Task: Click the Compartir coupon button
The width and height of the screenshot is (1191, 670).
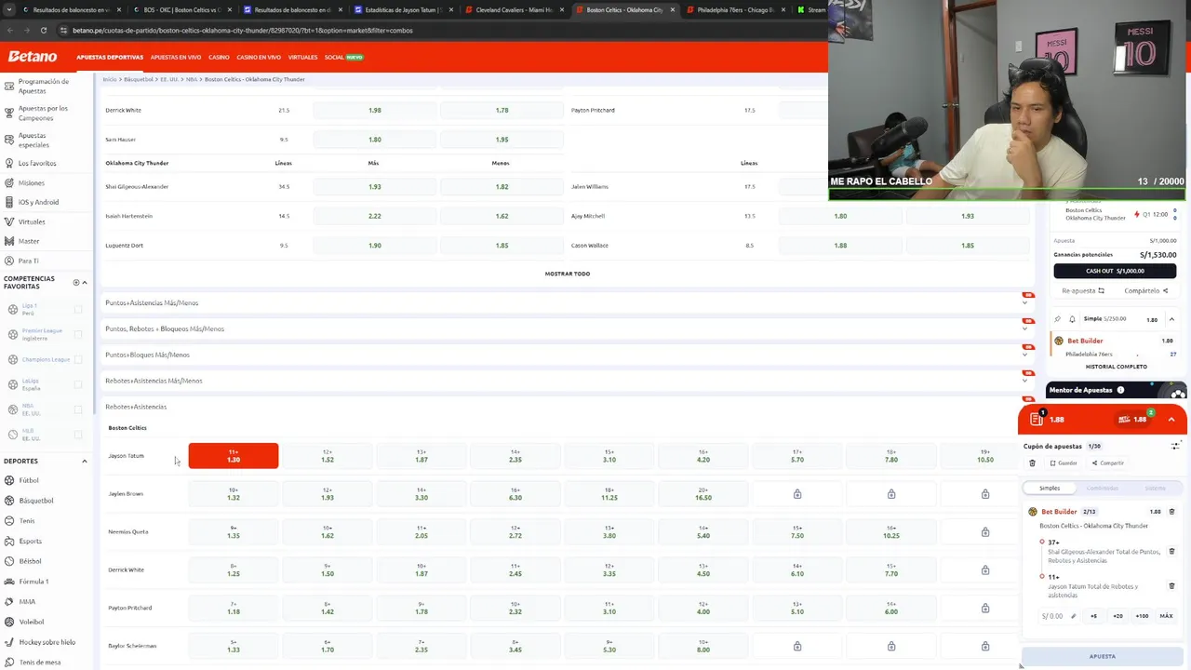Action: click(x=1107, y=463)
